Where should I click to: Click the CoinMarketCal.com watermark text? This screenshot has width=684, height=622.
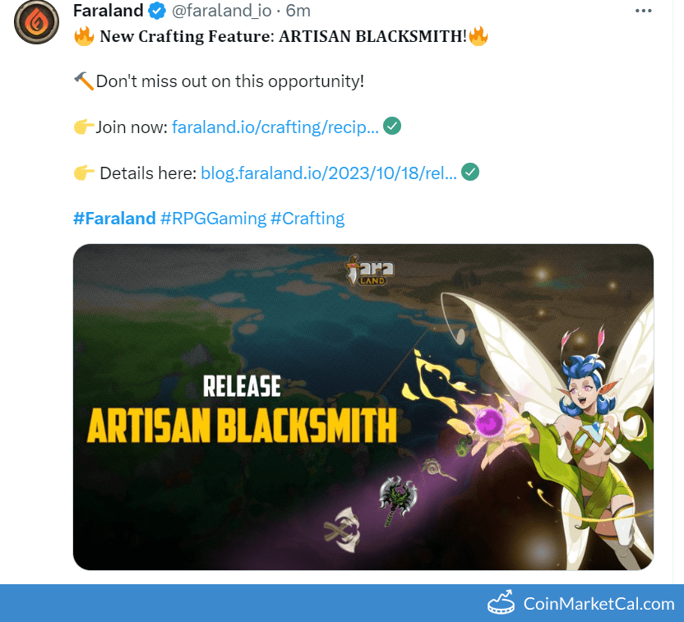599,604
